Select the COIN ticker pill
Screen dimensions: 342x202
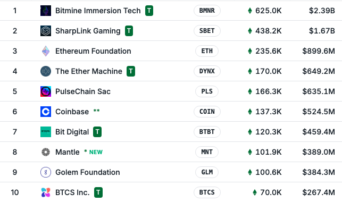pos(207,112)
